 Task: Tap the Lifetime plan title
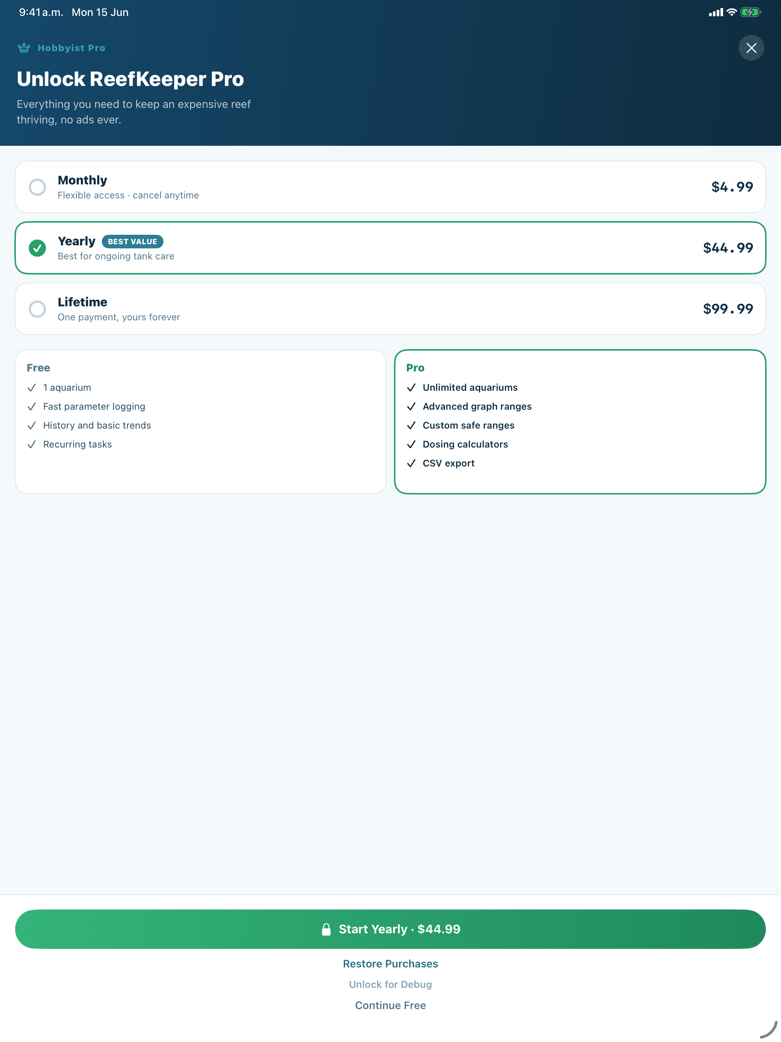(82, 302)
